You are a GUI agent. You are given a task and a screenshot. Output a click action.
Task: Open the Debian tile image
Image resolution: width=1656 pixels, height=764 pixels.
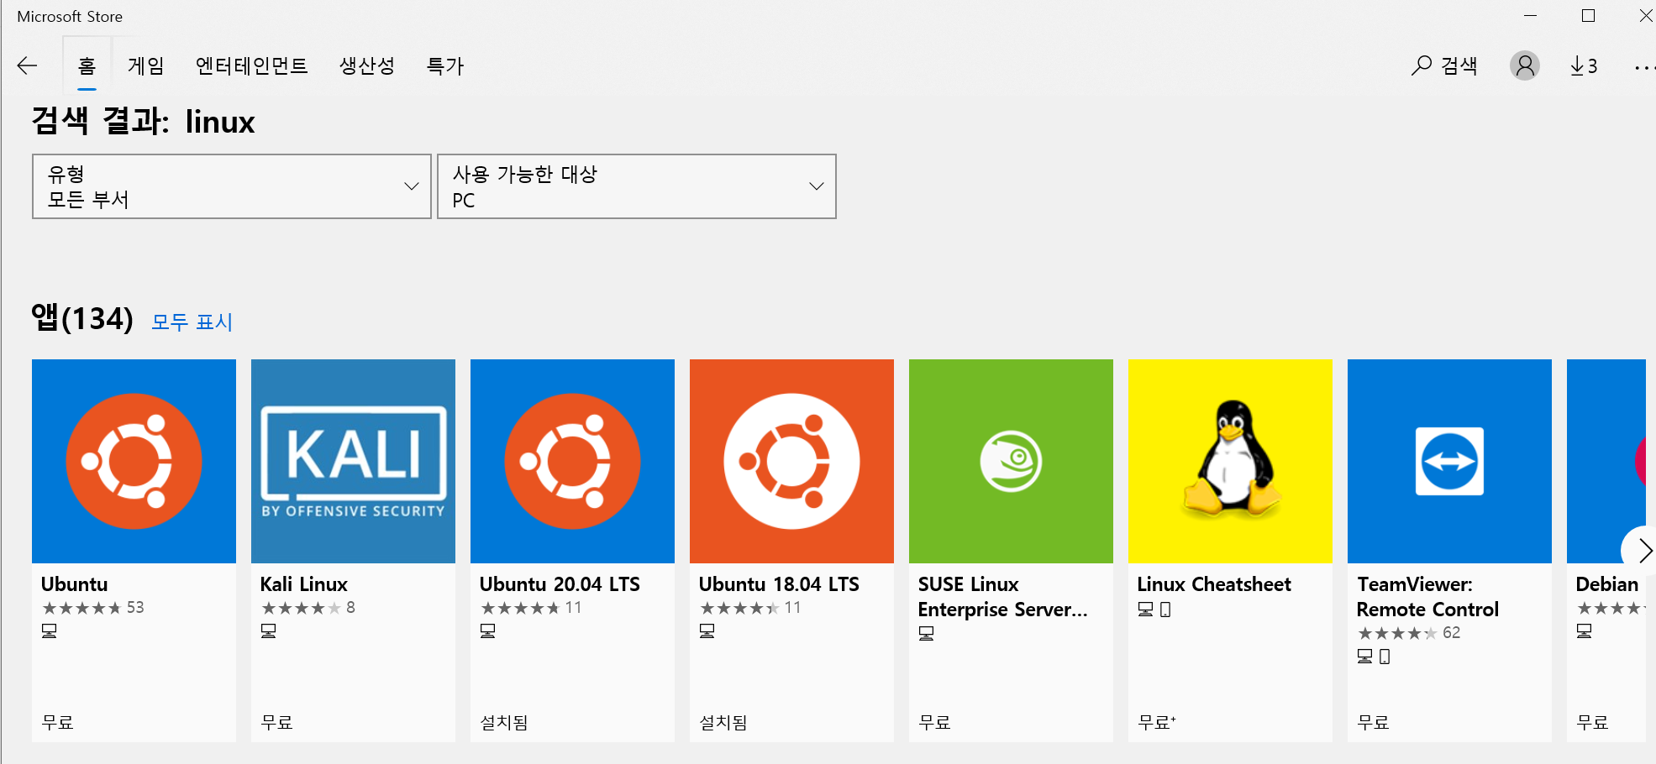1606,461
